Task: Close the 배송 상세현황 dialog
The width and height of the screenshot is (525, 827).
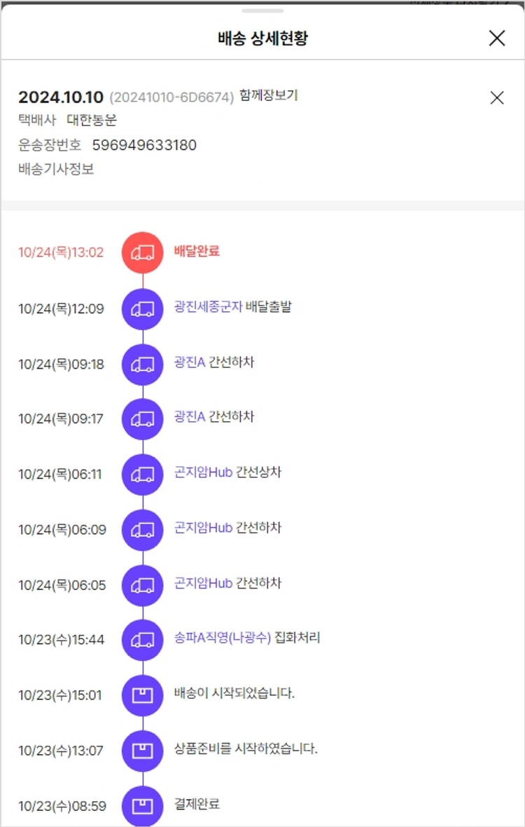Action: [497, 38]
